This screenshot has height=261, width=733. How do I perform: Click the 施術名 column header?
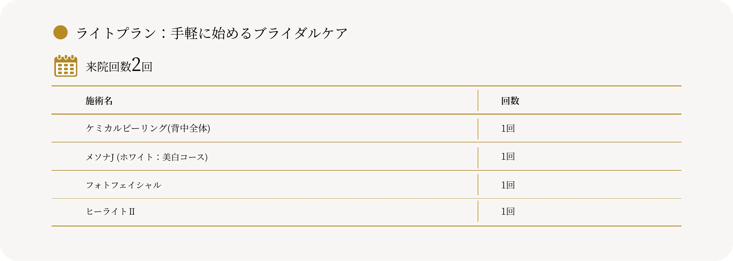coord(99,101)
